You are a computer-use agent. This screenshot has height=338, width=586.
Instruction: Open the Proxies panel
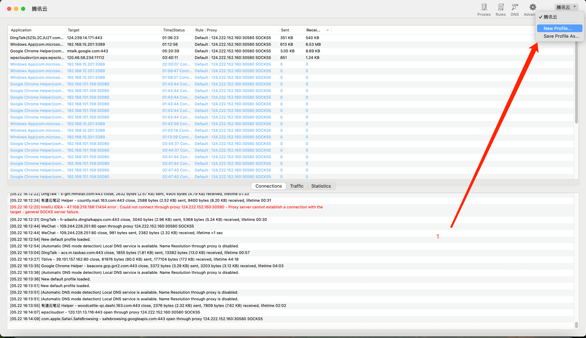pos(484,9)
